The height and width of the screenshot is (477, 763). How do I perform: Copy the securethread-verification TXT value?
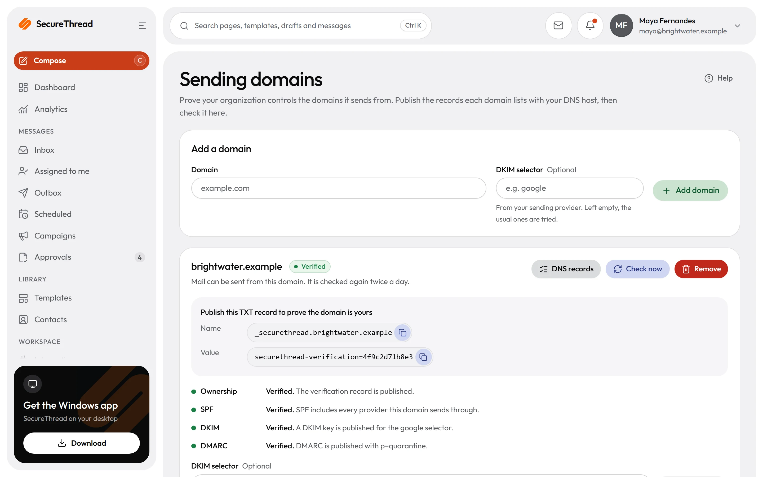(423, 357)
